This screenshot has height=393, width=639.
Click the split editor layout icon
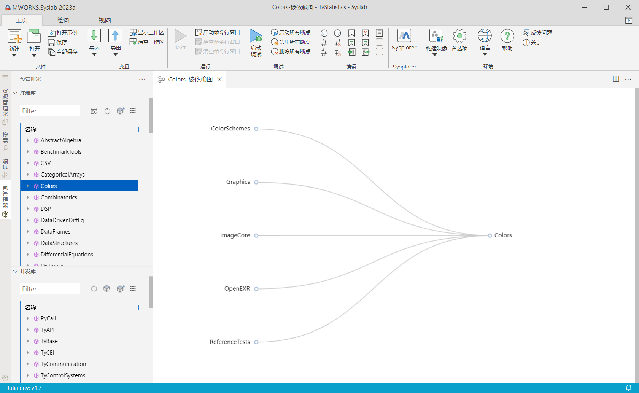(616, 79)
